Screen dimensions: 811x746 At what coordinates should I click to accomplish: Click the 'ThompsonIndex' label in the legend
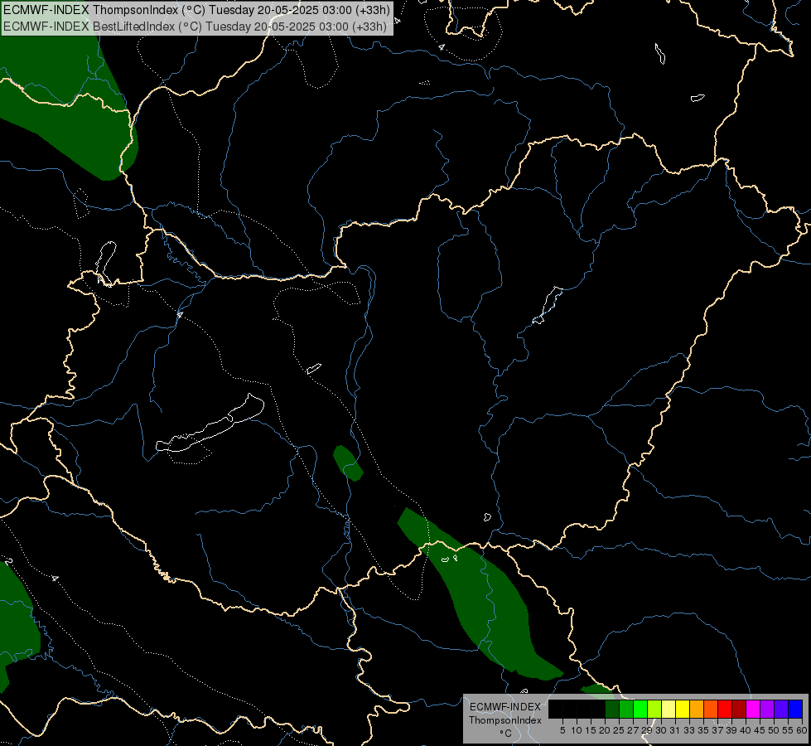coord(504,720)
